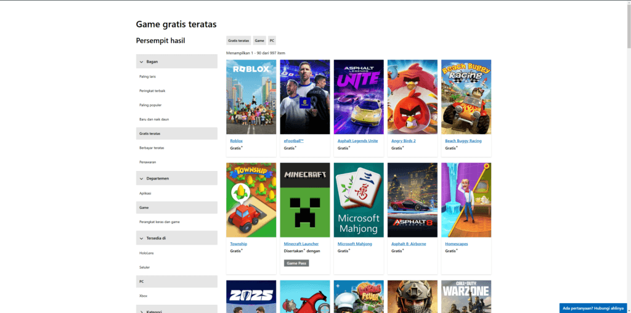The width and height of the screenshot is (631, 313).
Task: Collapse the Tersedia di filter section
Action: pyautogui.click(x=177, y=238)
